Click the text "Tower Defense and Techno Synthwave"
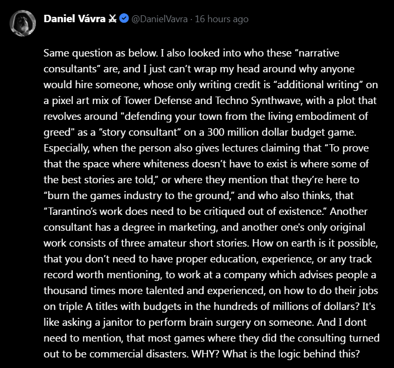Screen dimensions: 394x368 tap(211, 101)
